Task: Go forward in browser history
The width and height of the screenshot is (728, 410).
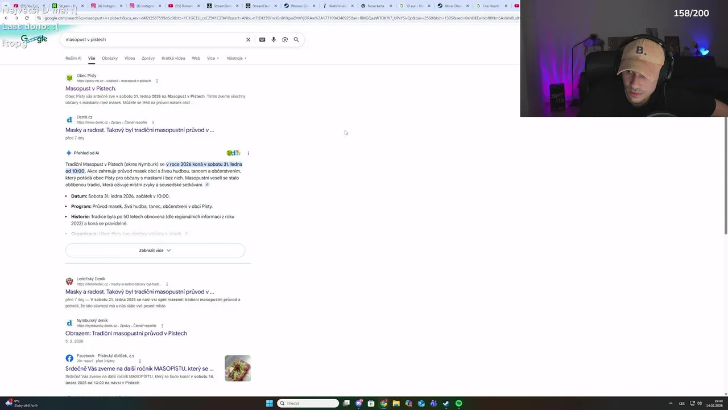Action: (16, 18)
